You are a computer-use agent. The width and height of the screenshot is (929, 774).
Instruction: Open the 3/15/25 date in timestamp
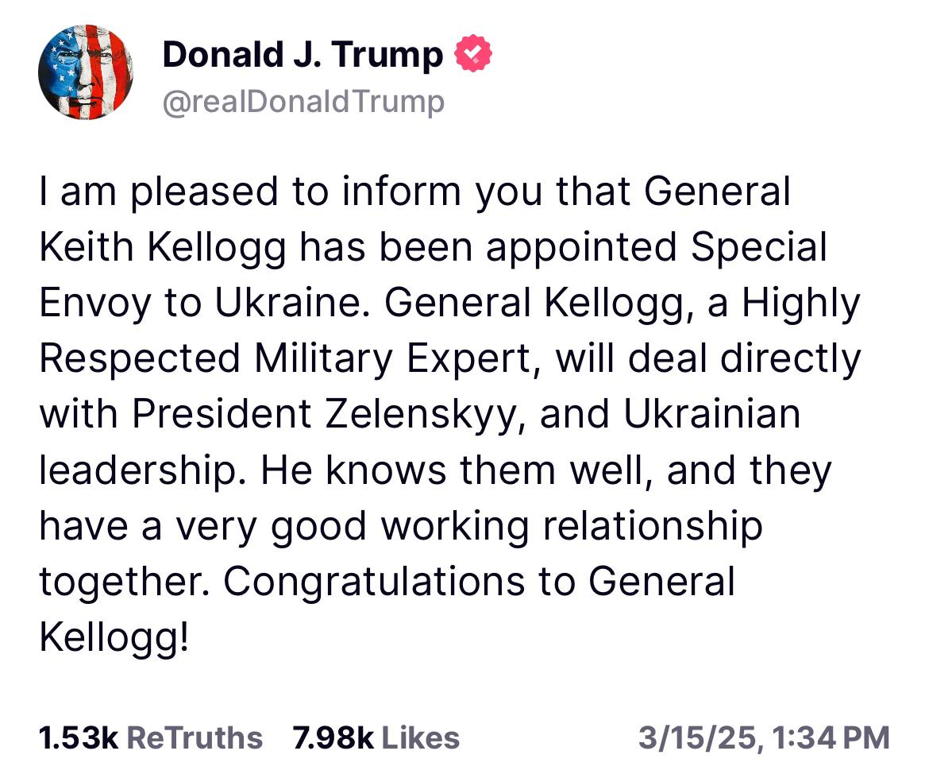[697, 738]
